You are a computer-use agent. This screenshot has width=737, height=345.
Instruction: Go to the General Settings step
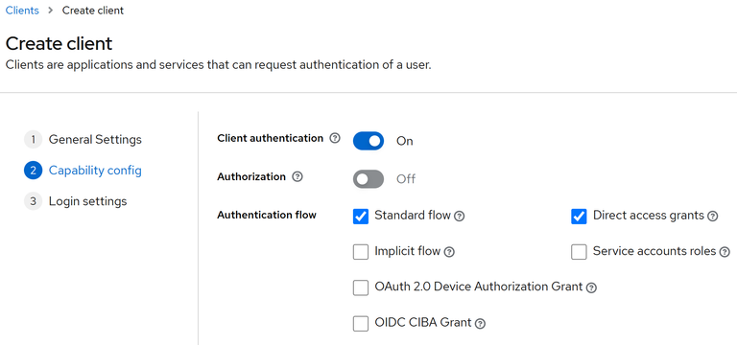click(x=83, y=139)
